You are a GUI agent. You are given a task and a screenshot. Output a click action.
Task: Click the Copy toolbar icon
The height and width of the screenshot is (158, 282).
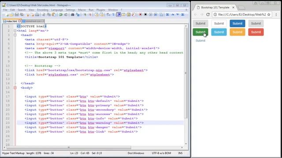tap(49, 14)
